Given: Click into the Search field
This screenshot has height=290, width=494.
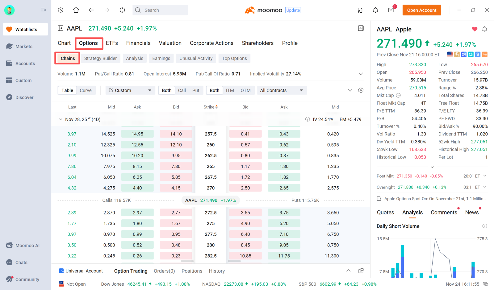Looking at the screenshot, I should click(x=164, y=10).
